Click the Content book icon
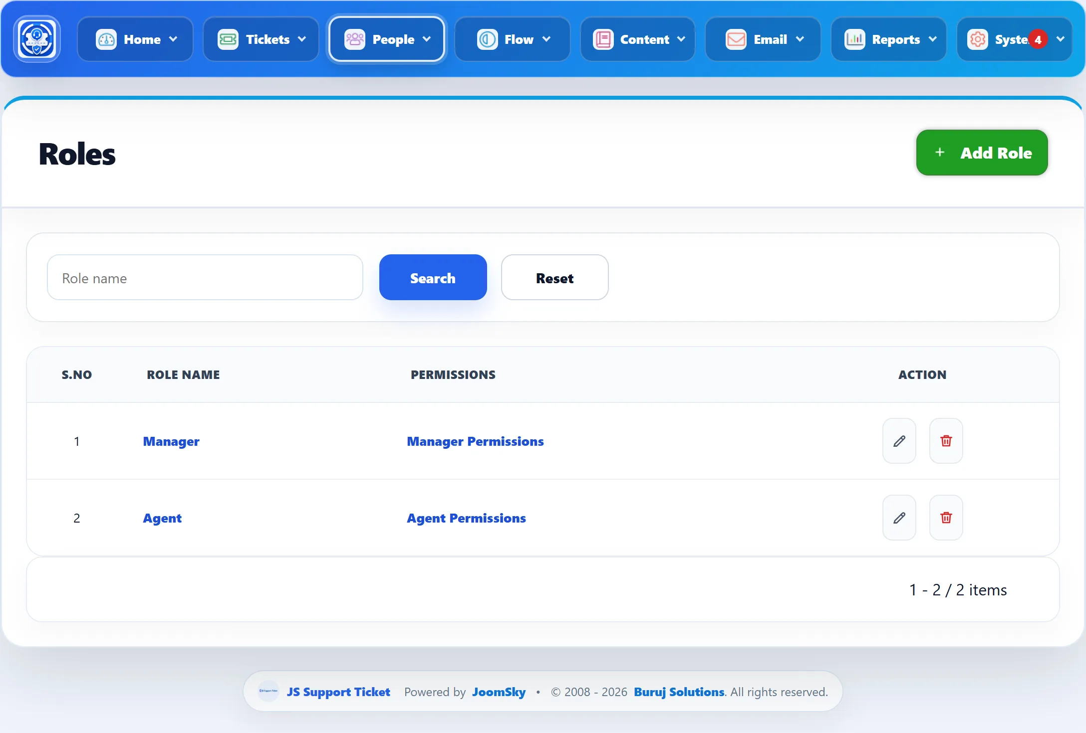 coord(603,39)
